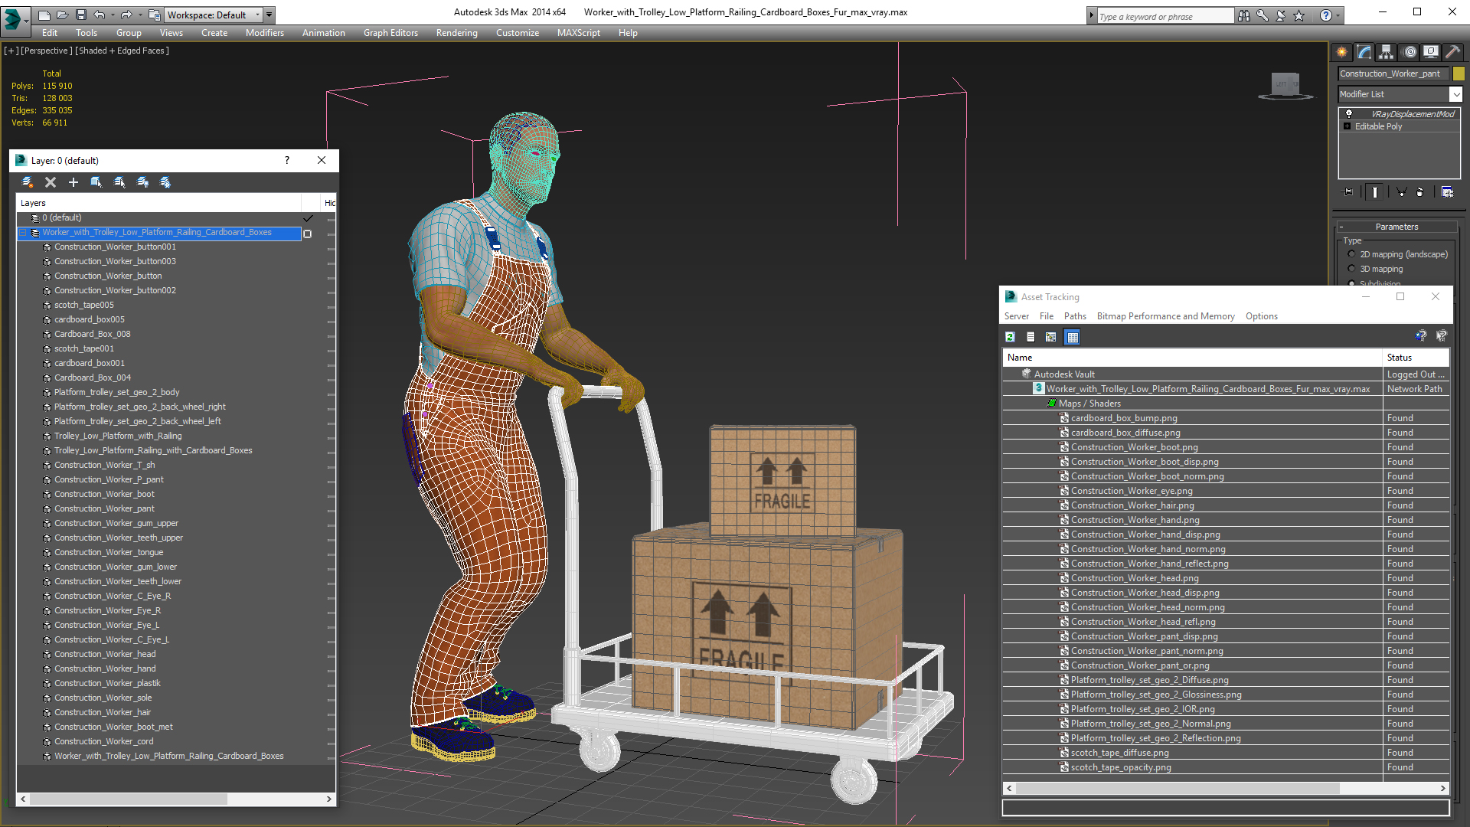Click the Pin Stack icon
The height and width of the screenshot is (827, 1470).
[x=1348, y=192]
